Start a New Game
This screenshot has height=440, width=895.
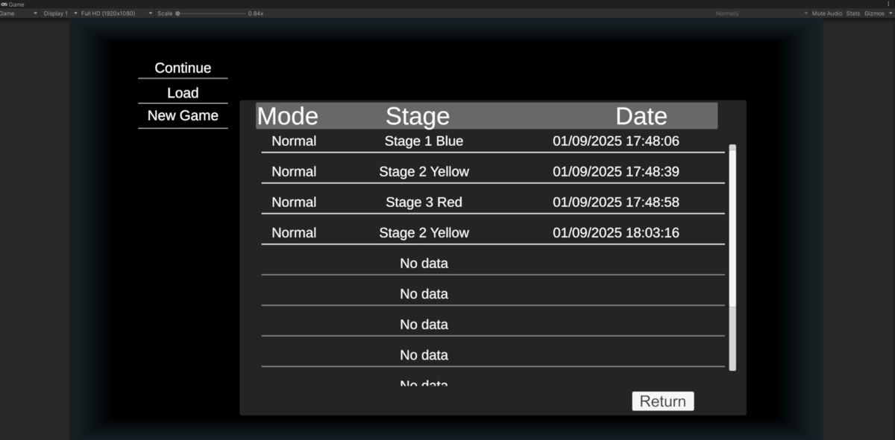[x=183, y=115]
